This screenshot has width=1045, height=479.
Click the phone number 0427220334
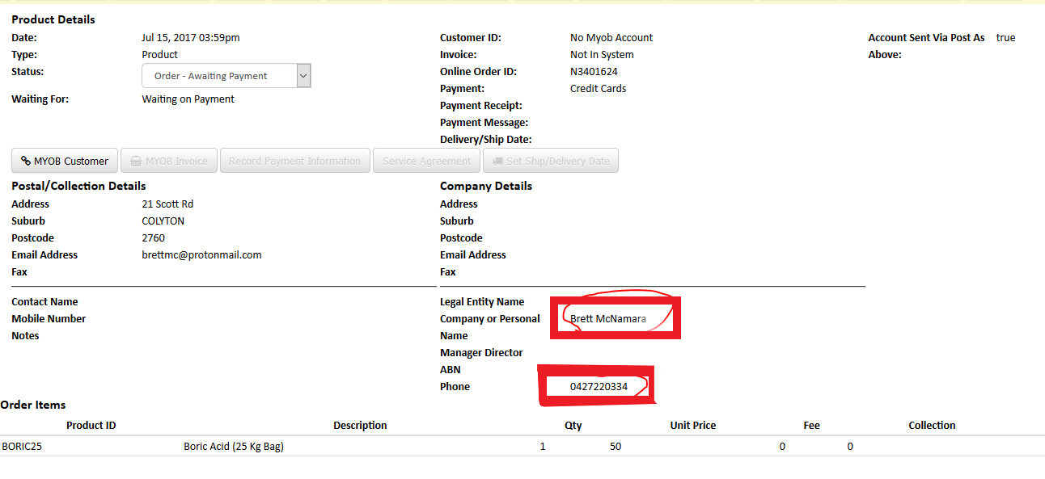(599, 386)
